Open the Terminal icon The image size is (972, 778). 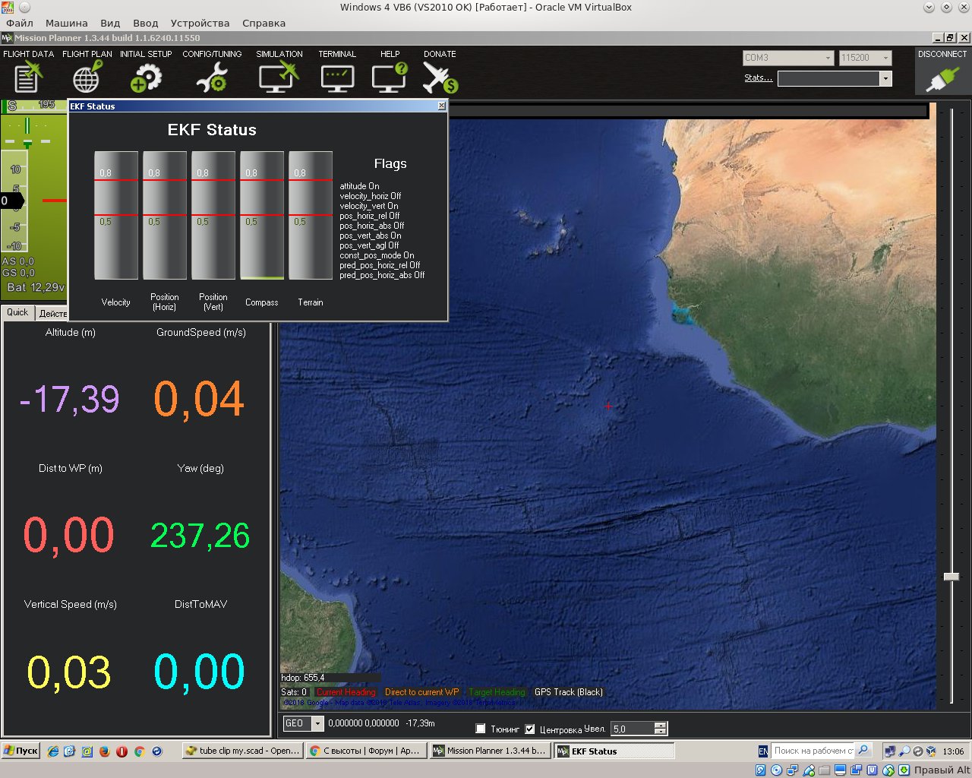point(337,77)
